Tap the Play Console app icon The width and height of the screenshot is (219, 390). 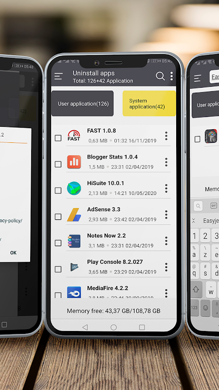click(x=74, y=267)
